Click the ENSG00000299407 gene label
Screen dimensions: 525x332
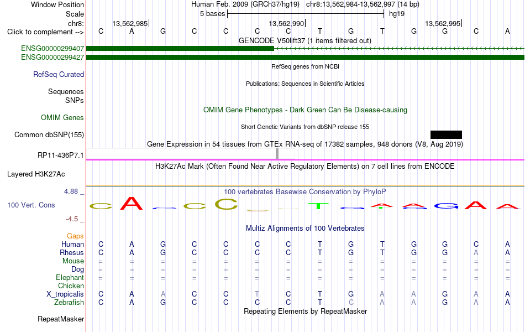pos(53,48)
